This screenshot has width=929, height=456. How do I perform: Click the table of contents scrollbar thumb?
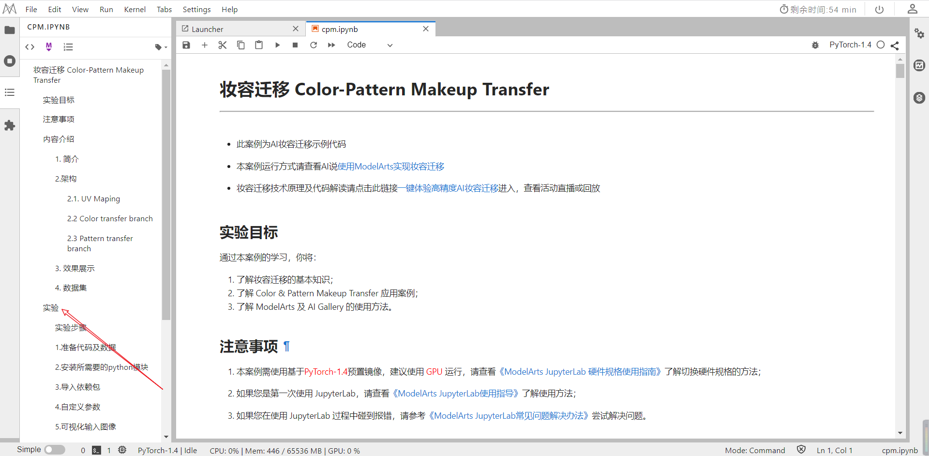(166, 195)
